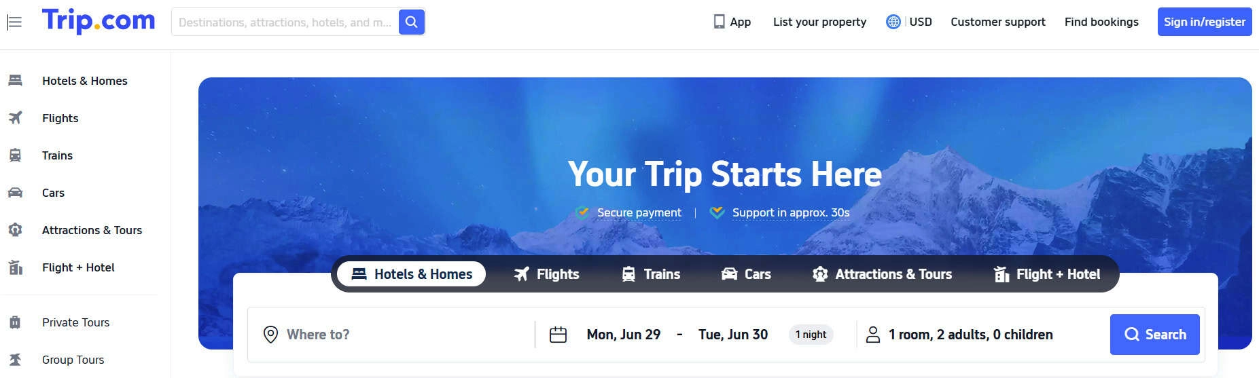
Task: Open Attractions & Tours sidebar icon
Action: pyautogui.click(x=15, y=230)
